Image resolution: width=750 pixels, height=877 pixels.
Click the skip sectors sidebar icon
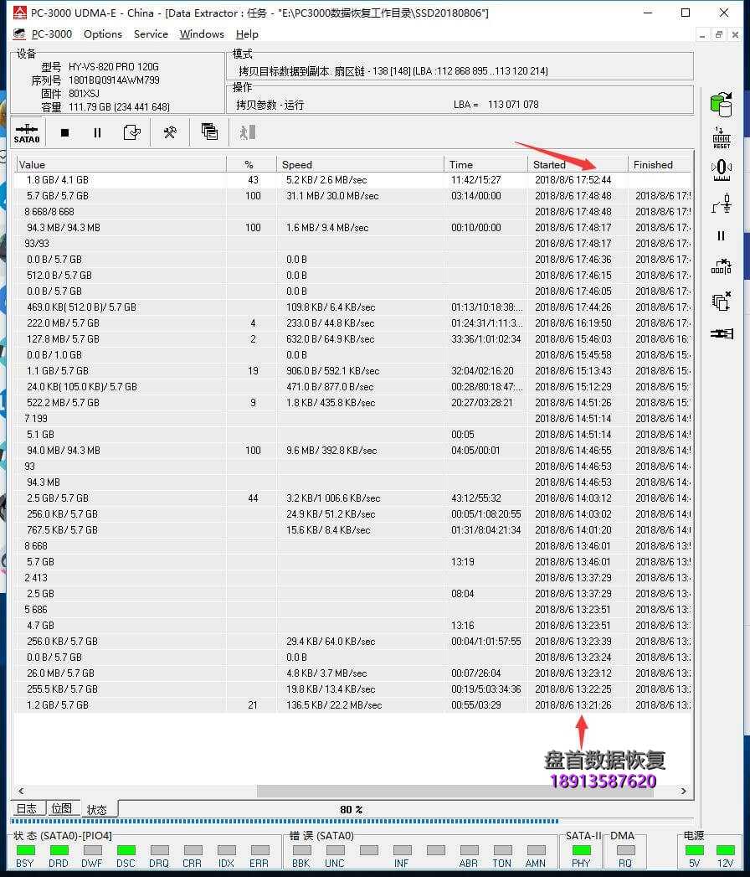pos(721,266)
